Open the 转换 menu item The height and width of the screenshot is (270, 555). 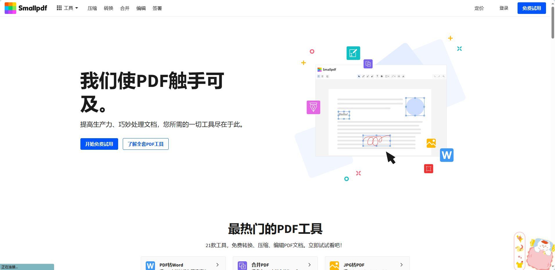(x=109, y=8)
